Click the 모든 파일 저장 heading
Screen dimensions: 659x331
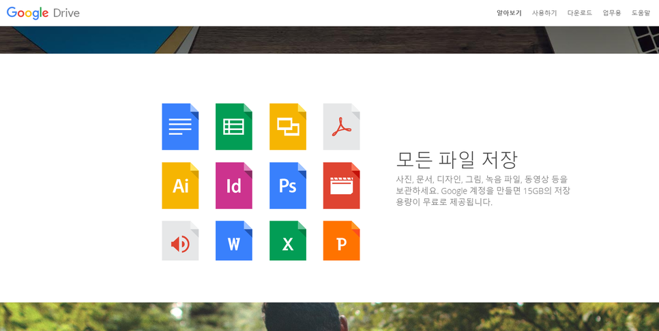457,159
